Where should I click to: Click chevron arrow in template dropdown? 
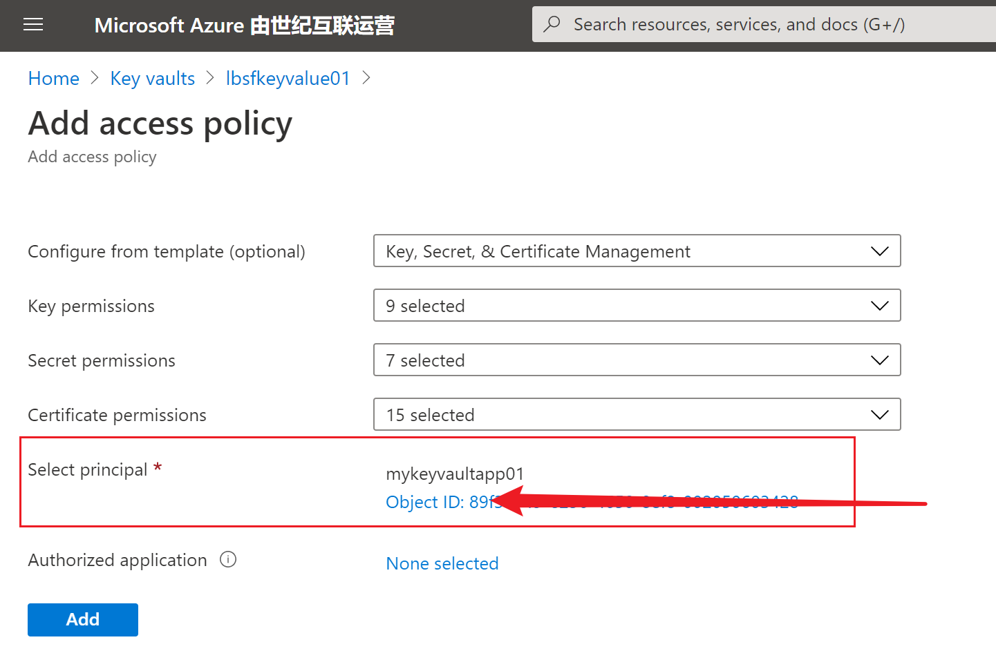[879, 251]
